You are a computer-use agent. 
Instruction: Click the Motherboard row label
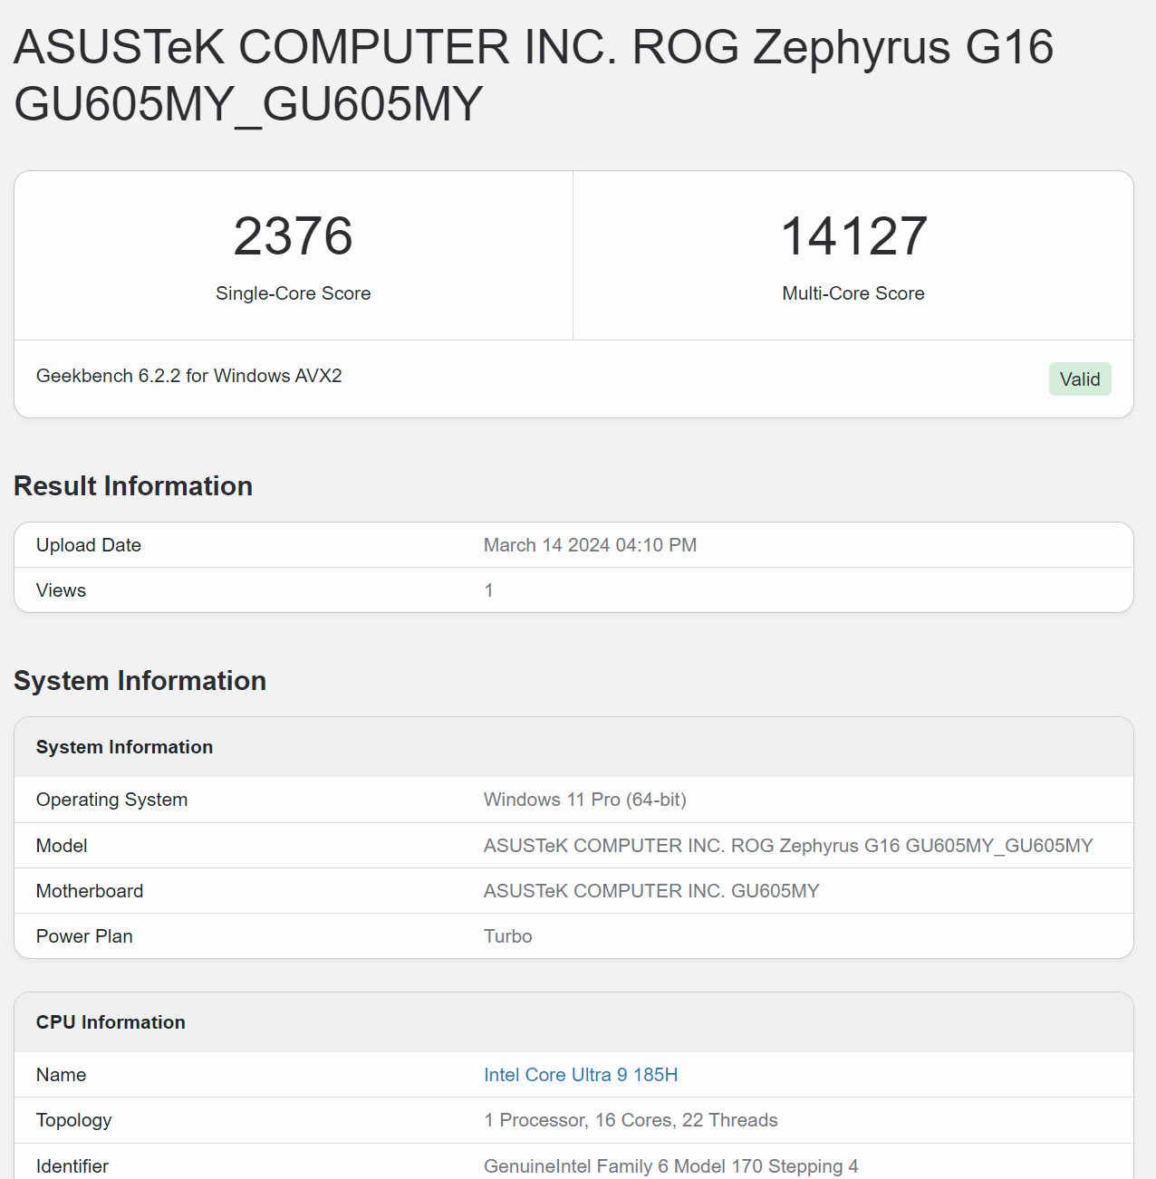tap(90, 891)
